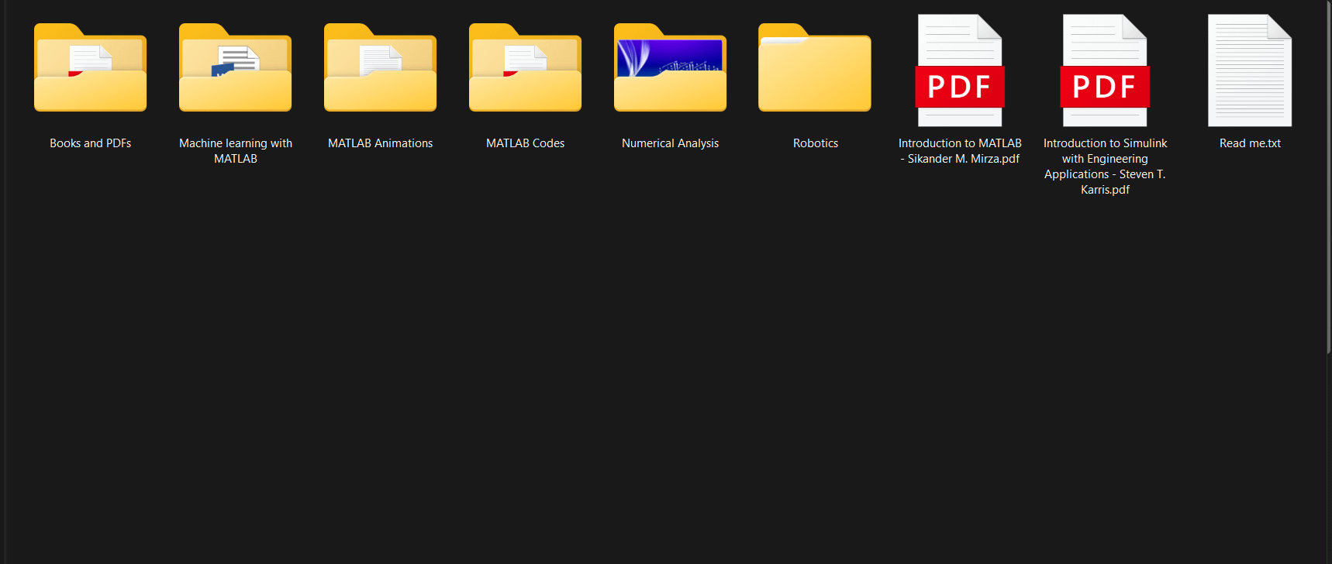Click the "Robotics" text label
The width and height of the screenshot is (1332, 564).
tap(815, 143)
